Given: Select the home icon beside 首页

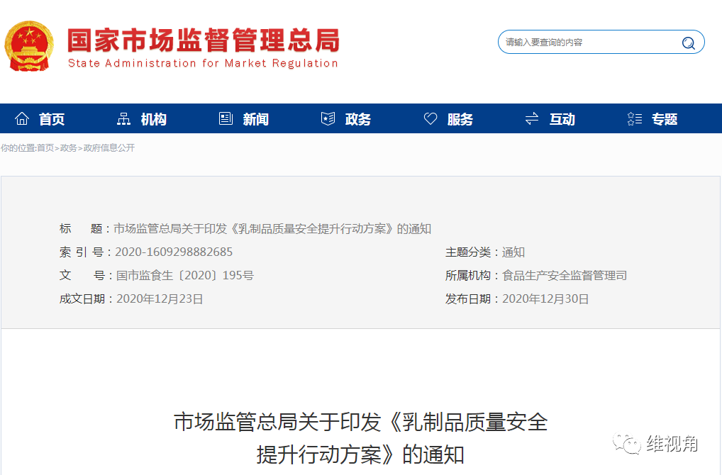Looking at the screenshot, I should pyautogui.click(x=22, y=118).
